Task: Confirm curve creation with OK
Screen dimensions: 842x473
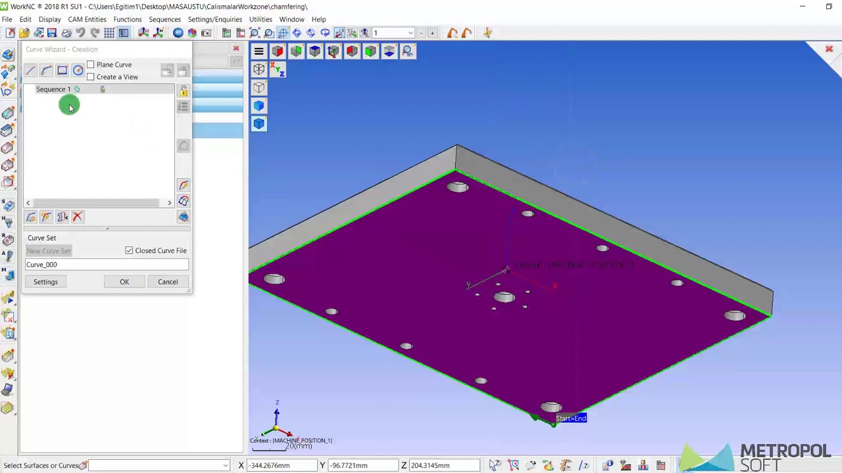Action: click(x=124, y=282)
